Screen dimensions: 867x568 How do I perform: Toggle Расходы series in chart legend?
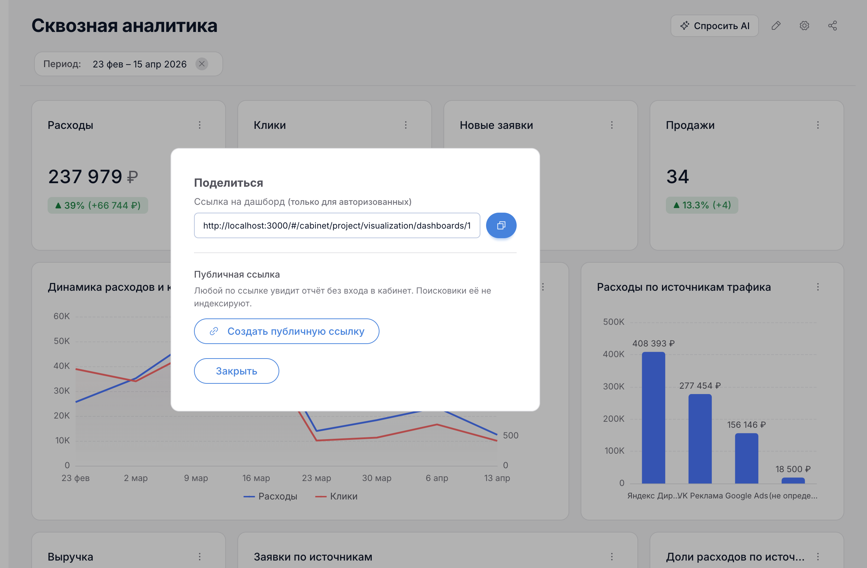pyautogui.click(x=270, y=496)
